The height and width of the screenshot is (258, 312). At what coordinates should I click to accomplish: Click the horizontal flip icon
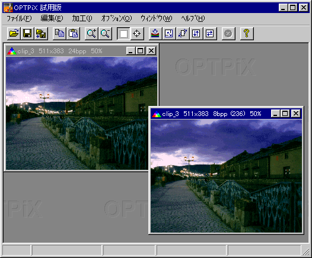coord(210,33)
